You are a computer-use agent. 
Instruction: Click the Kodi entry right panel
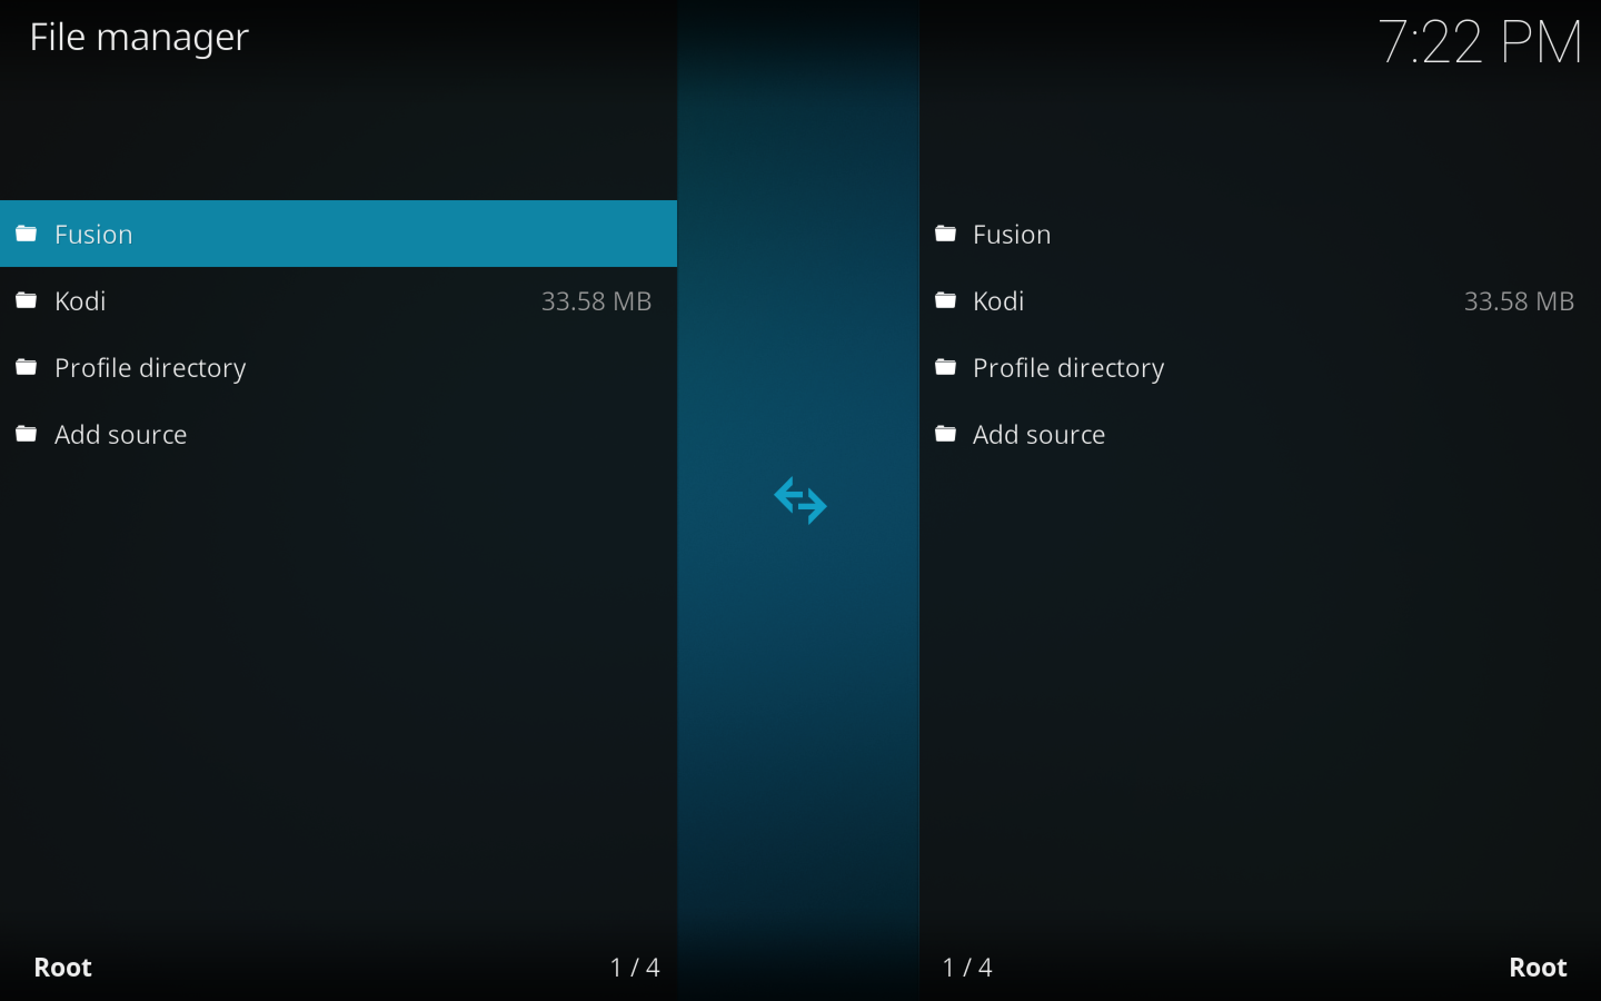1260,301
